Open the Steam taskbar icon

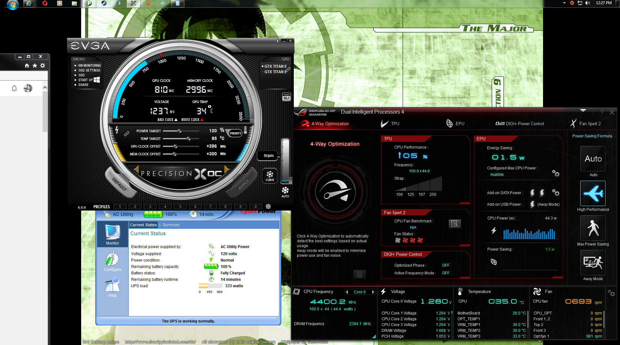click(x=104, y=3)
